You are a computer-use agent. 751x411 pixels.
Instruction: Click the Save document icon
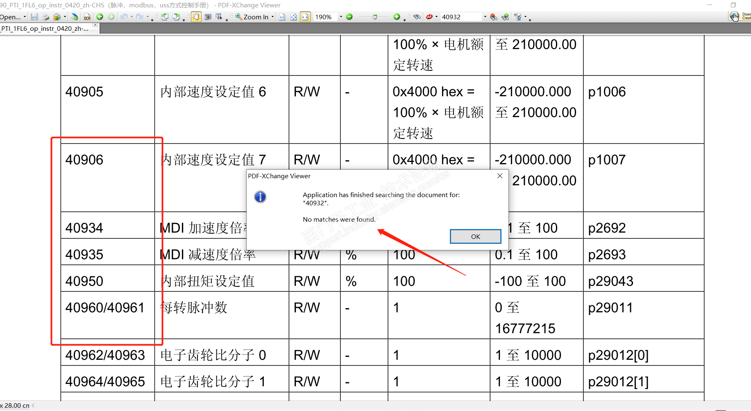(34, 17)
